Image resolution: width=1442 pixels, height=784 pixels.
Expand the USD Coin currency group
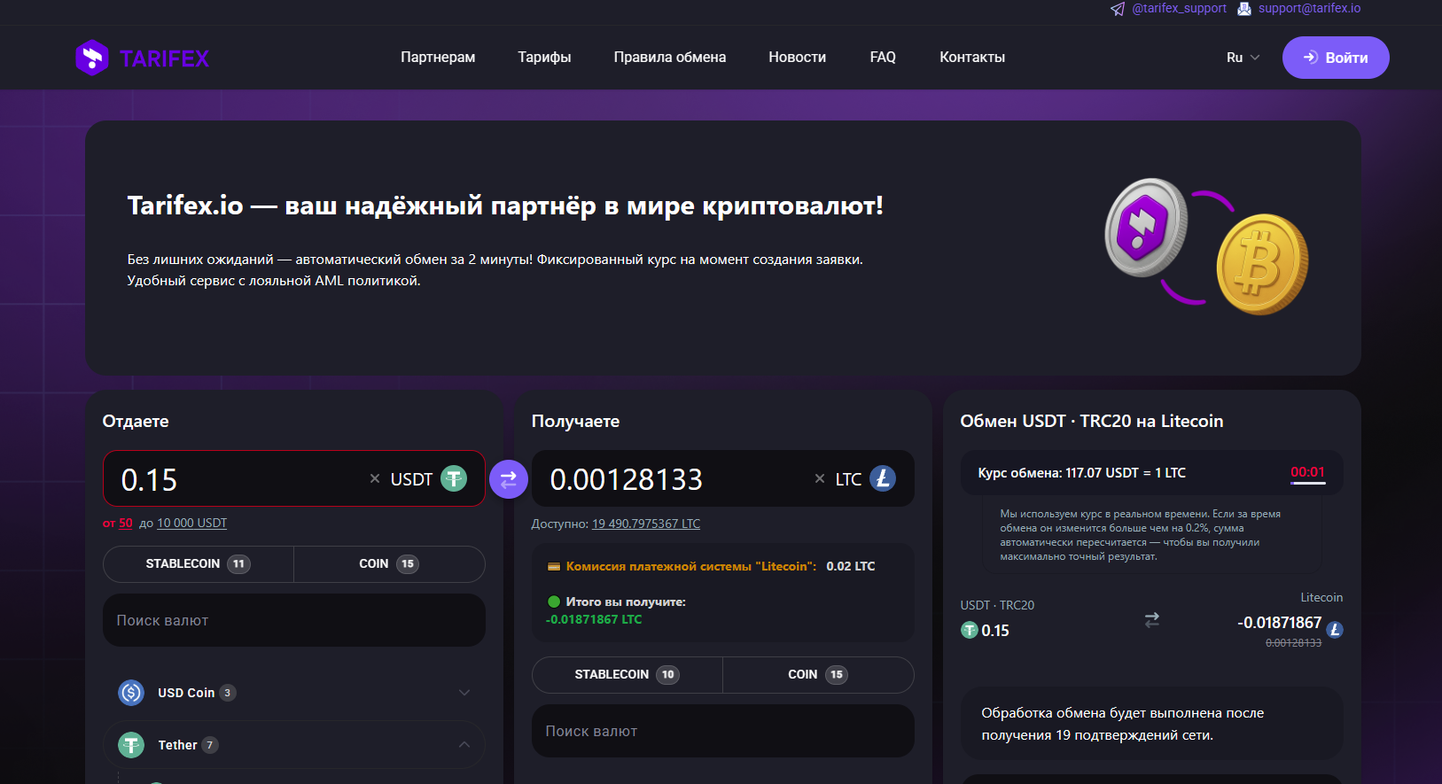pos(464,693)
